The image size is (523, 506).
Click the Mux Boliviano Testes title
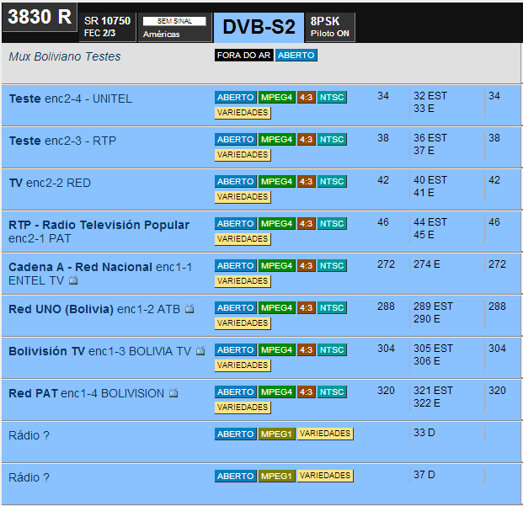64,56
